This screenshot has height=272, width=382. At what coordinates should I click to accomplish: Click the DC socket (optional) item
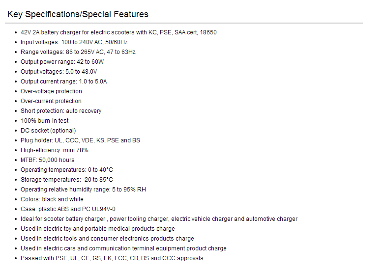(48, 131)
